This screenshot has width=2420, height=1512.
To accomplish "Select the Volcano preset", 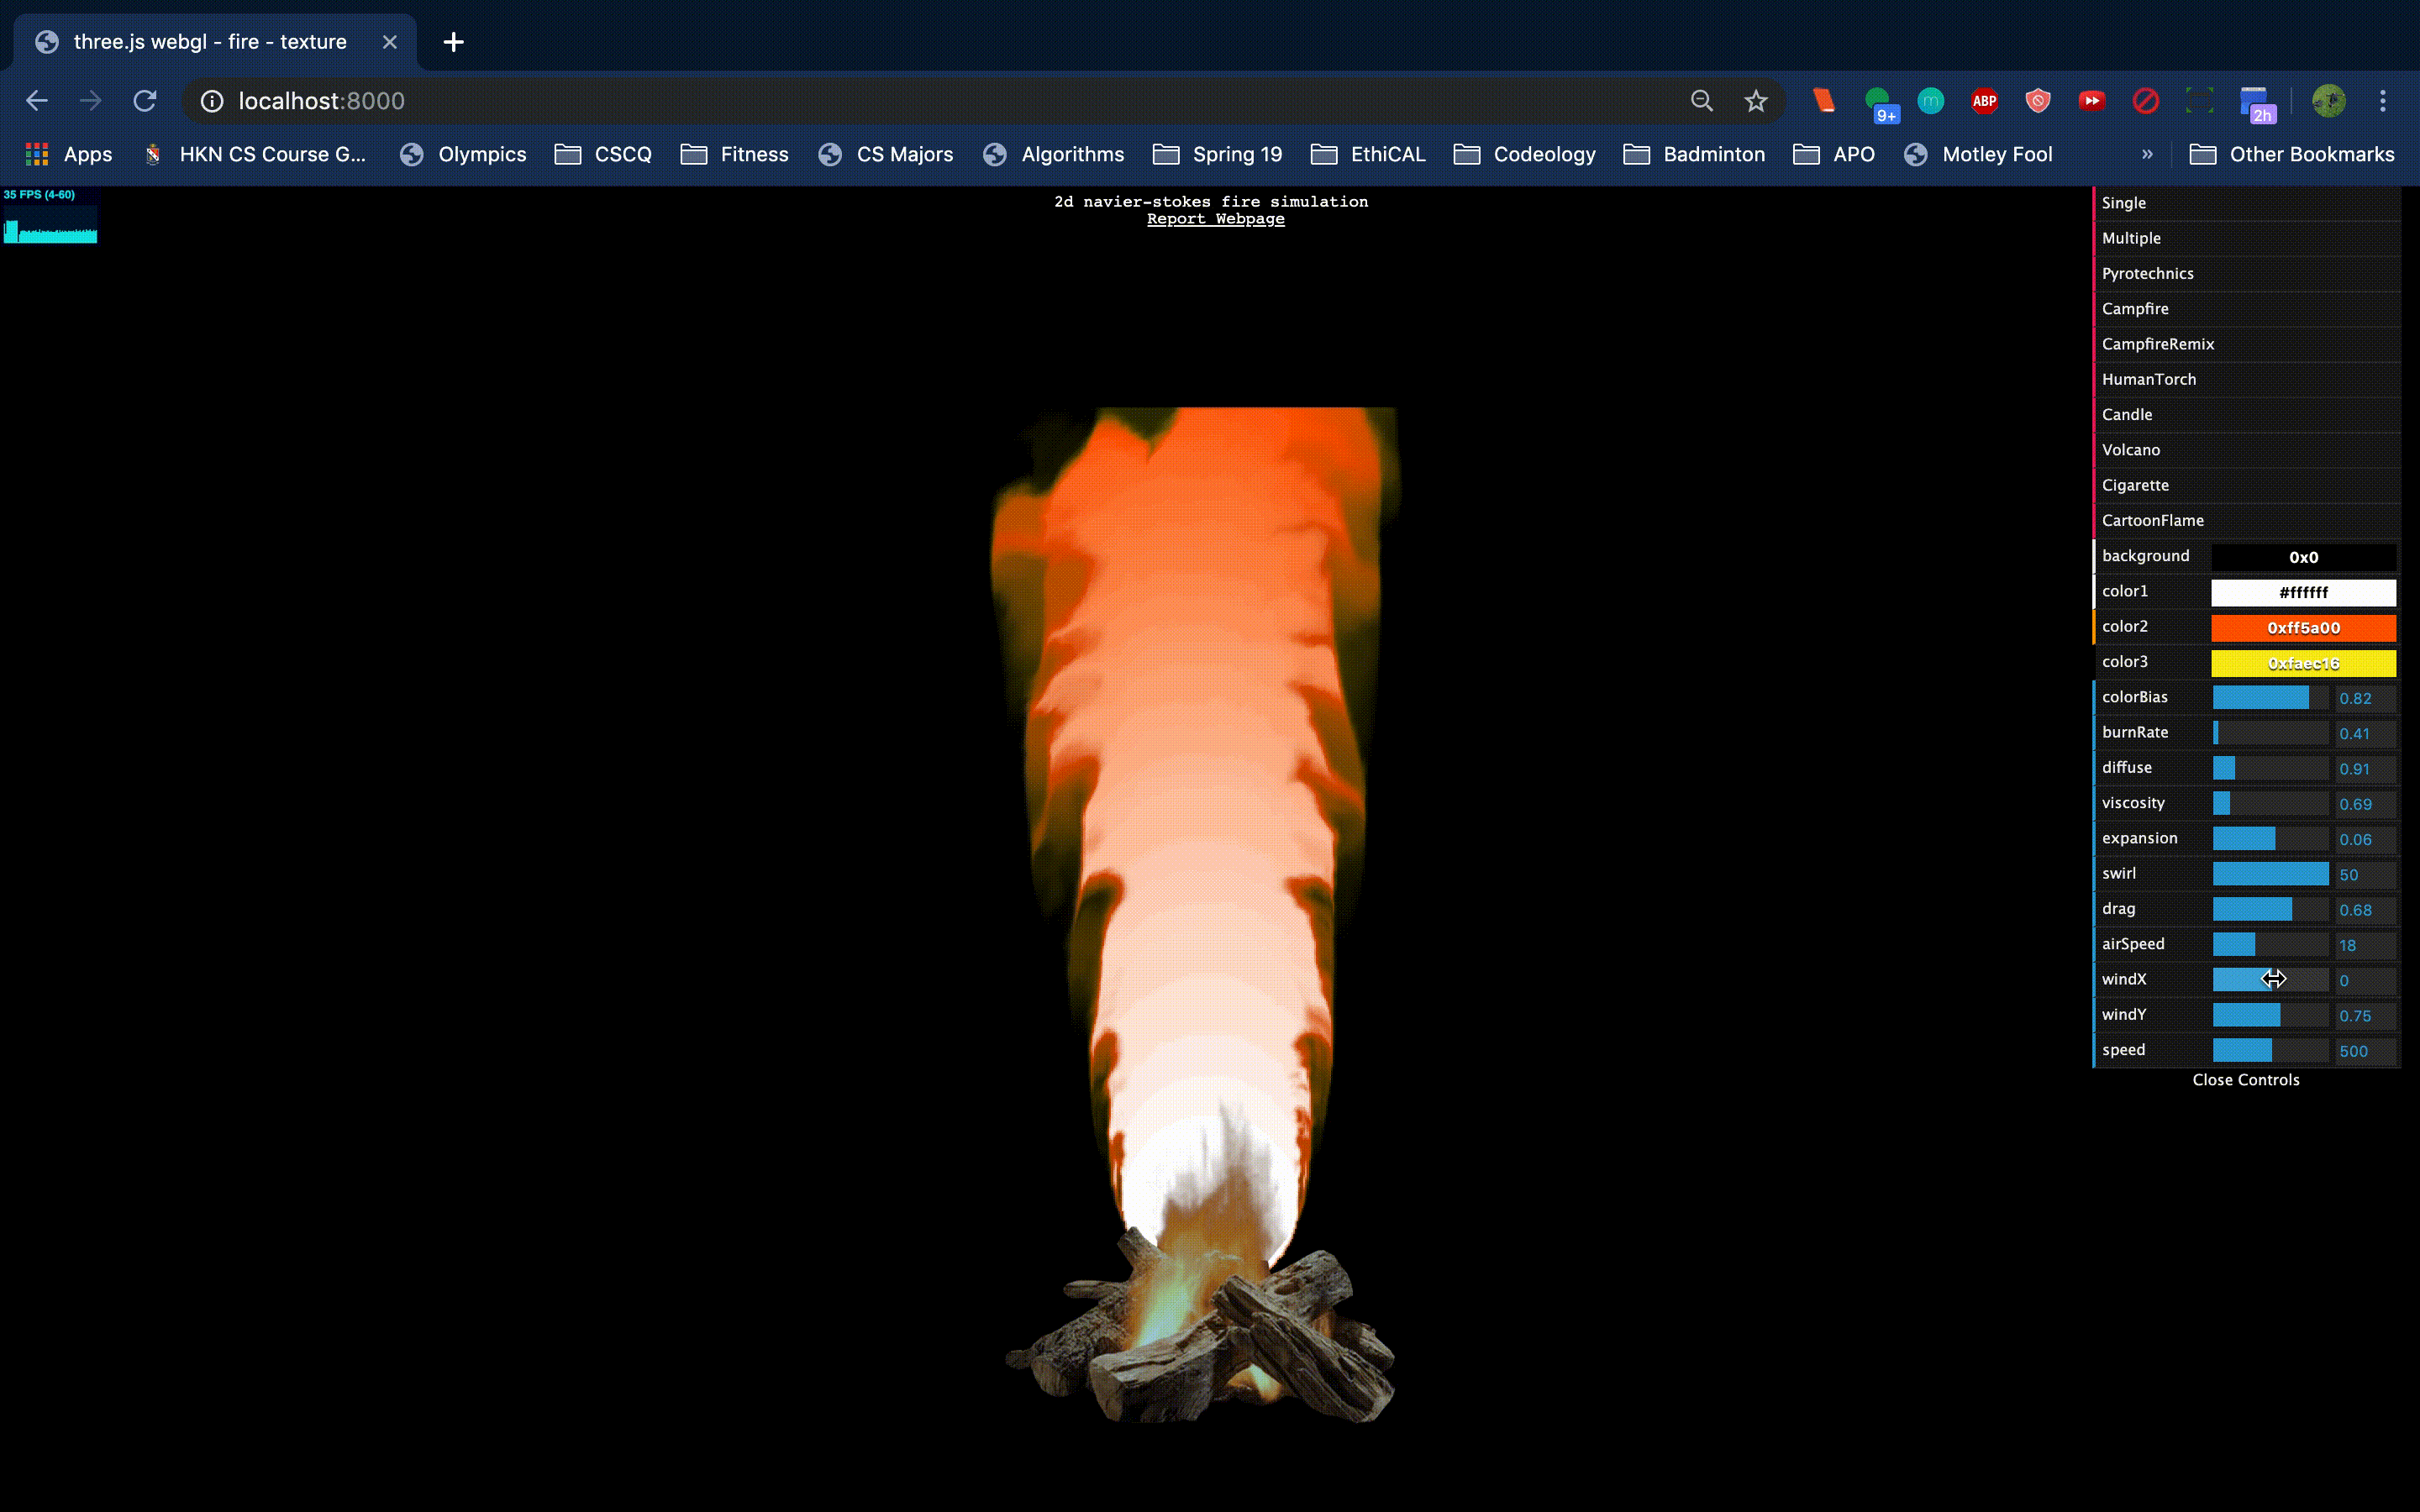I will (2131, 450).
